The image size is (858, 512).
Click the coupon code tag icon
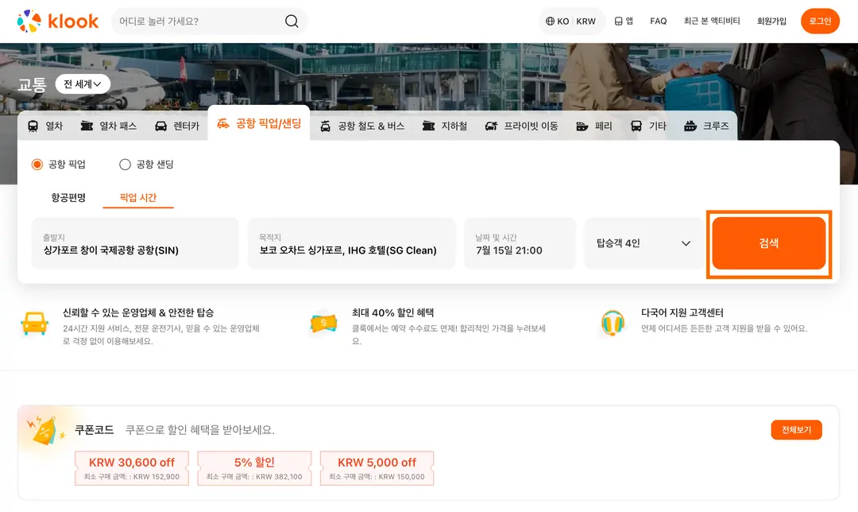click(46, 430)
